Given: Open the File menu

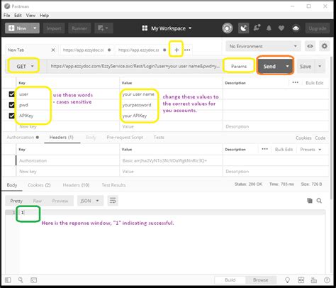Looking at the screenshot, I should click(6, 16).
